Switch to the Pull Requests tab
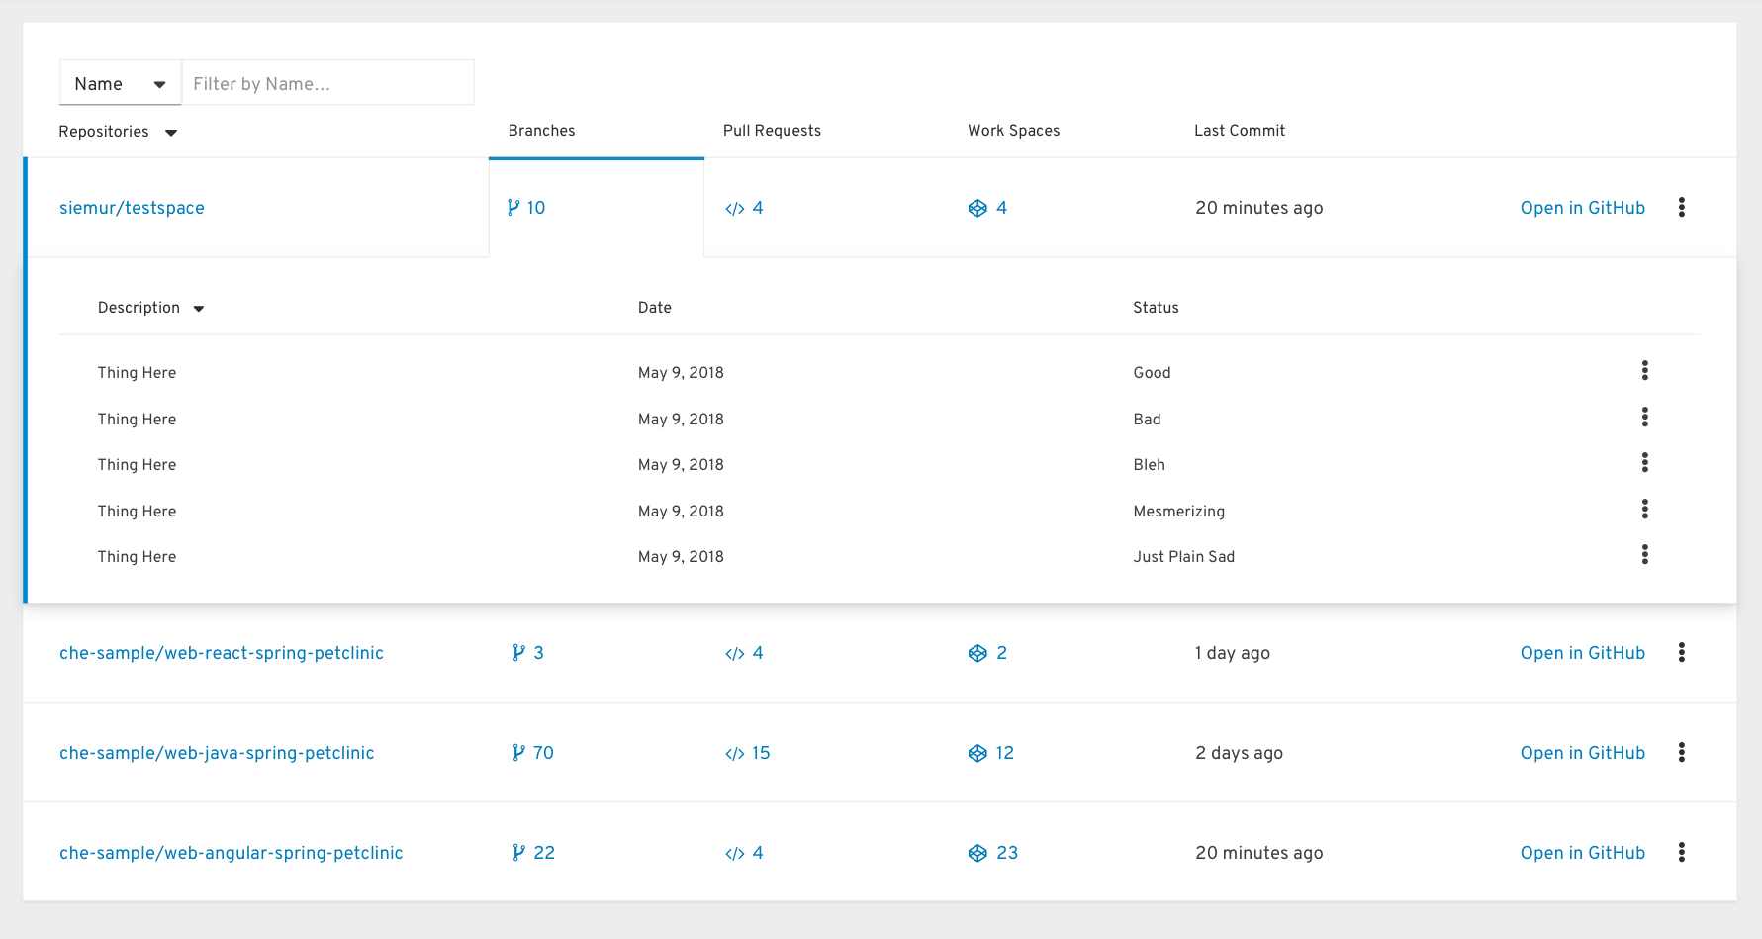 point(772,130)
